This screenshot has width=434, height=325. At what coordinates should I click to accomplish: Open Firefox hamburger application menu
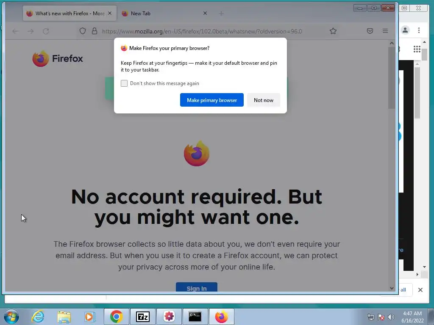point(385,31)
